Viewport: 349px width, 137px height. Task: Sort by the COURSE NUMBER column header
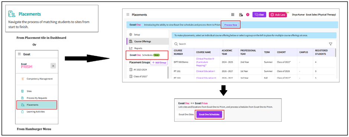pos(178,52)
